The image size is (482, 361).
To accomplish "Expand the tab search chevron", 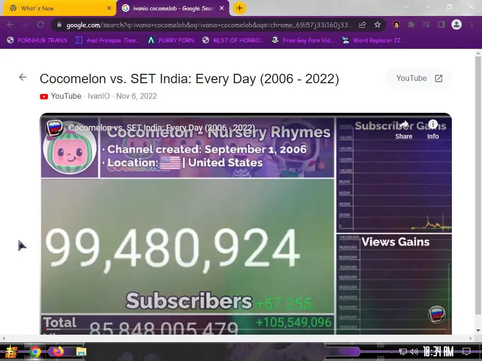I will [406, 7].
